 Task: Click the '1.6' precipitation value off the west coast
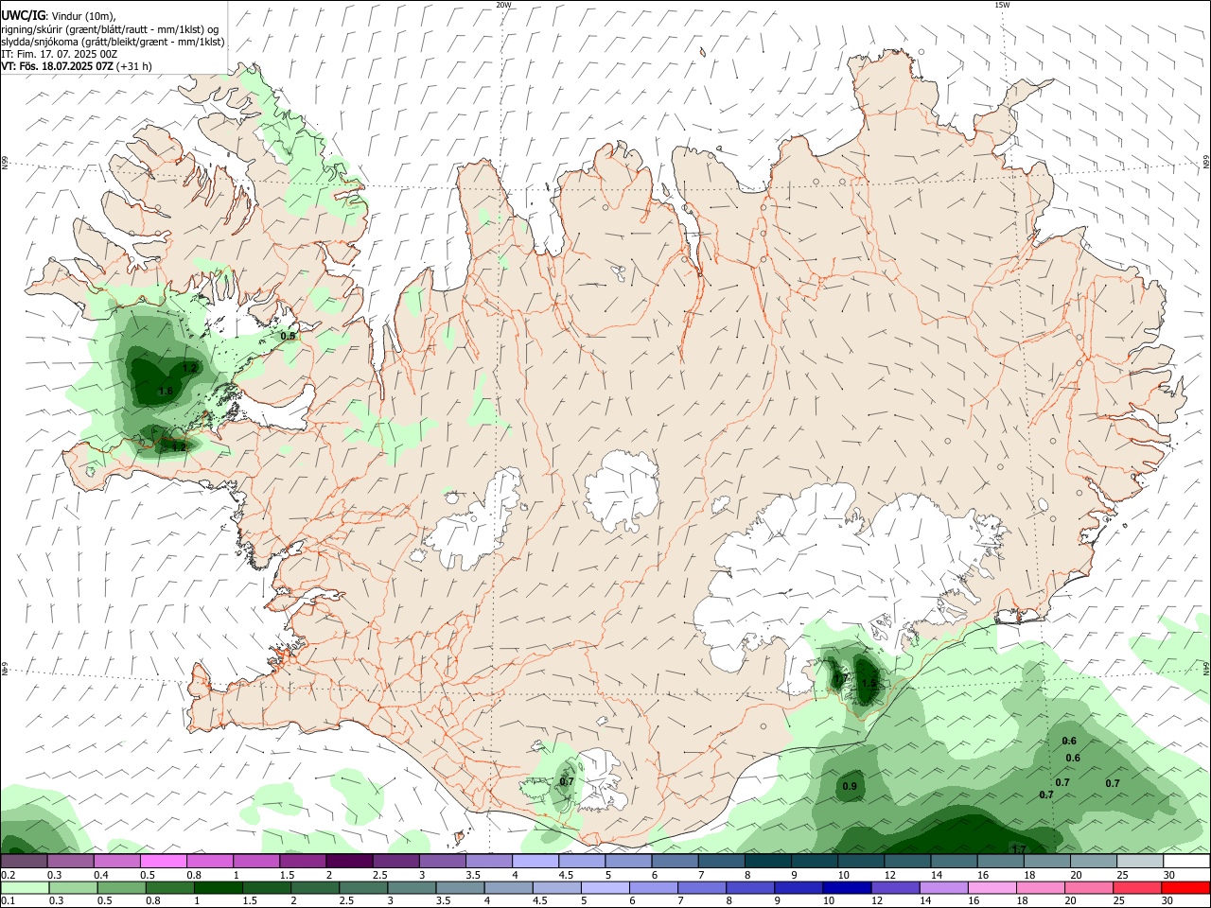coord(166,391)
